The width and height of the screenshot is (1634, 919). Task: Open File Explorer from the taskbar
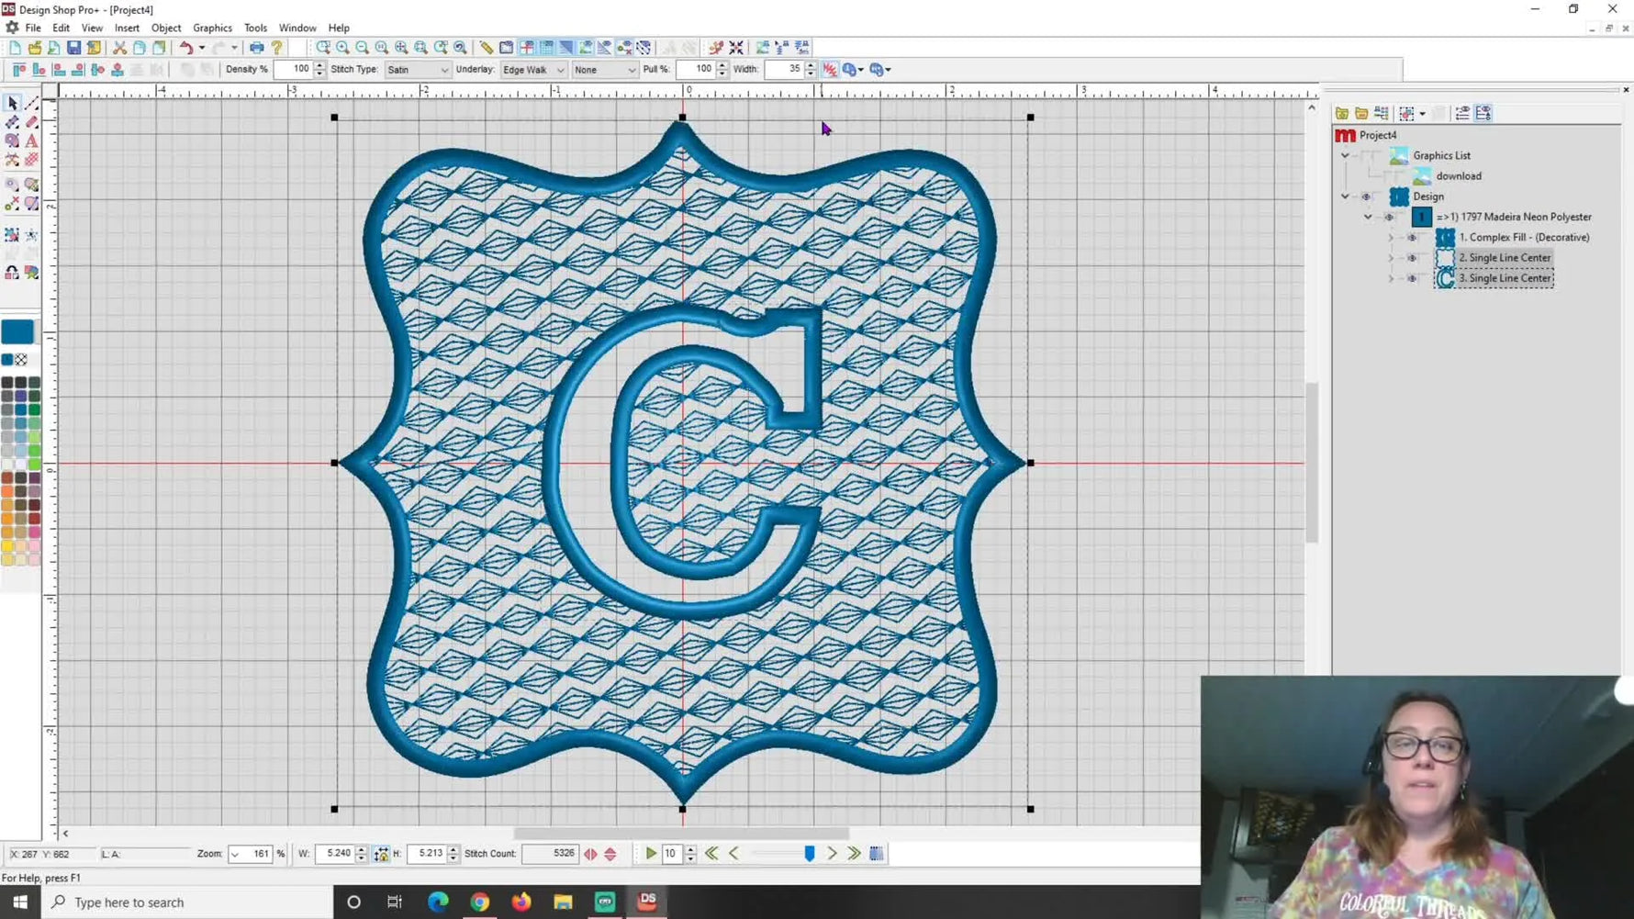[563, 902]
